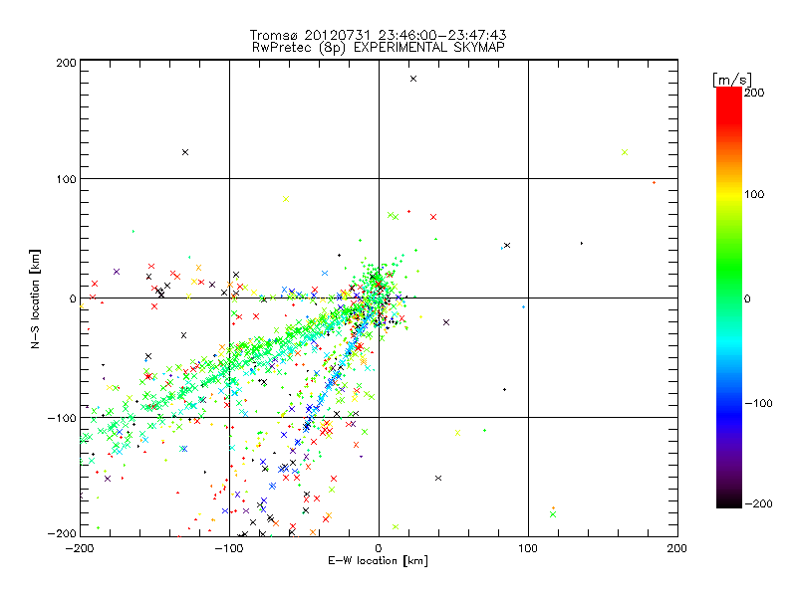Click the colorbar tick label "-200"
797x597 pixels.
click(758, 503)
